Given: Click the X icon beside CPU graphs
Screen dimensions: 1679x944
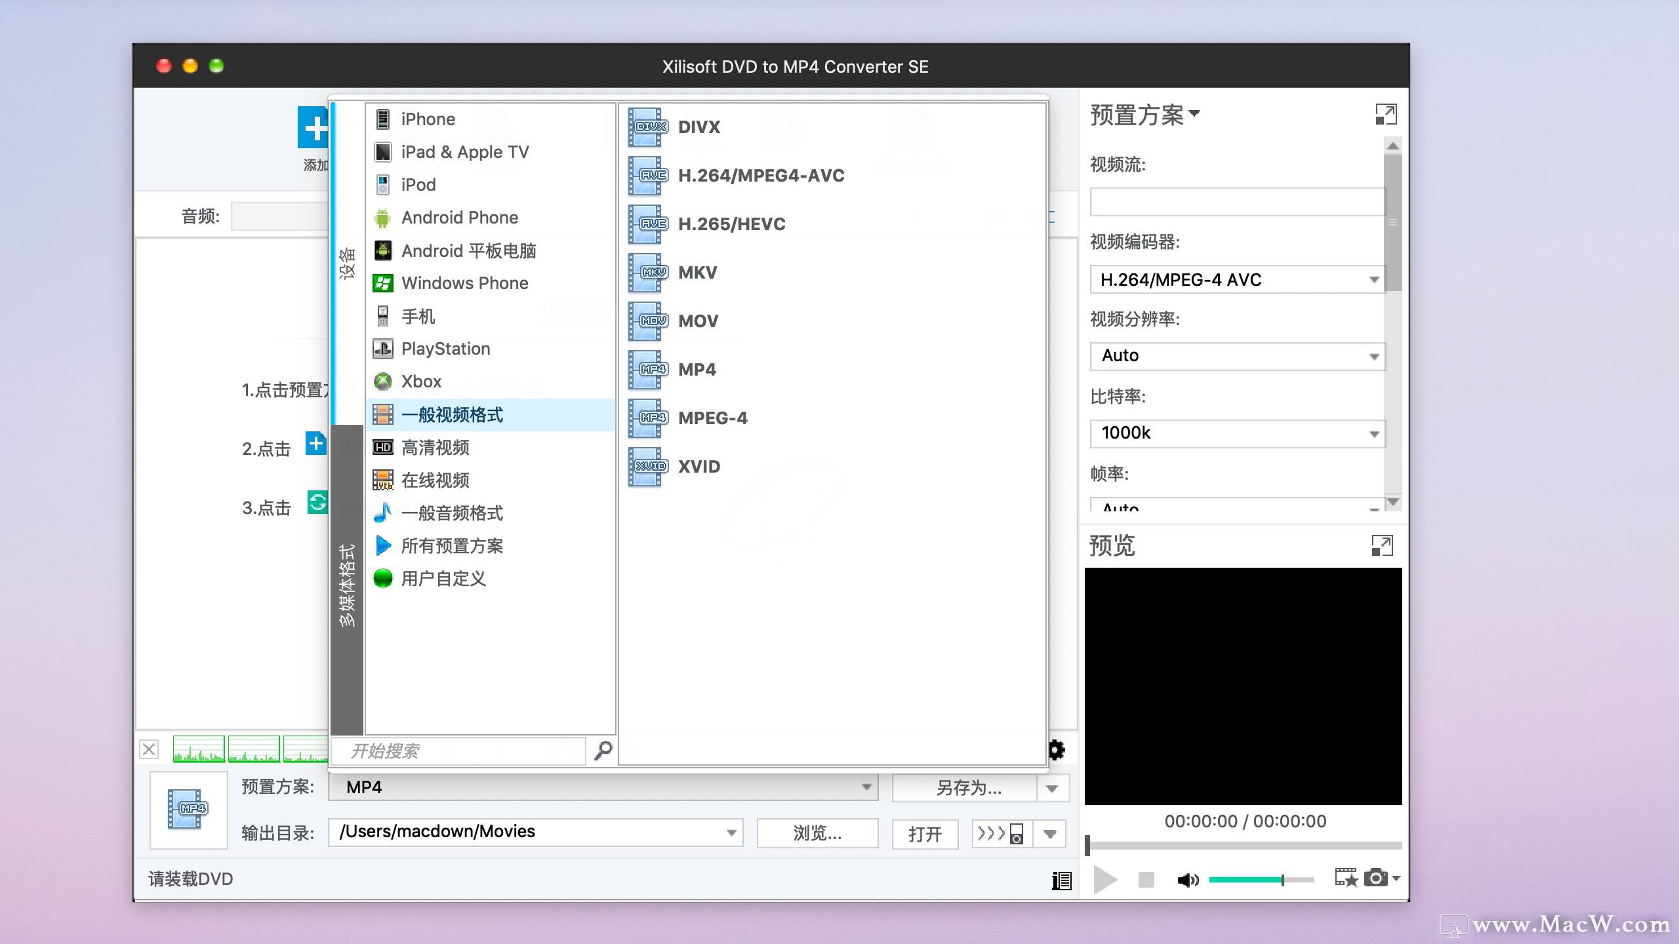Looking at the screenshot, I should [x=149, y=749].
